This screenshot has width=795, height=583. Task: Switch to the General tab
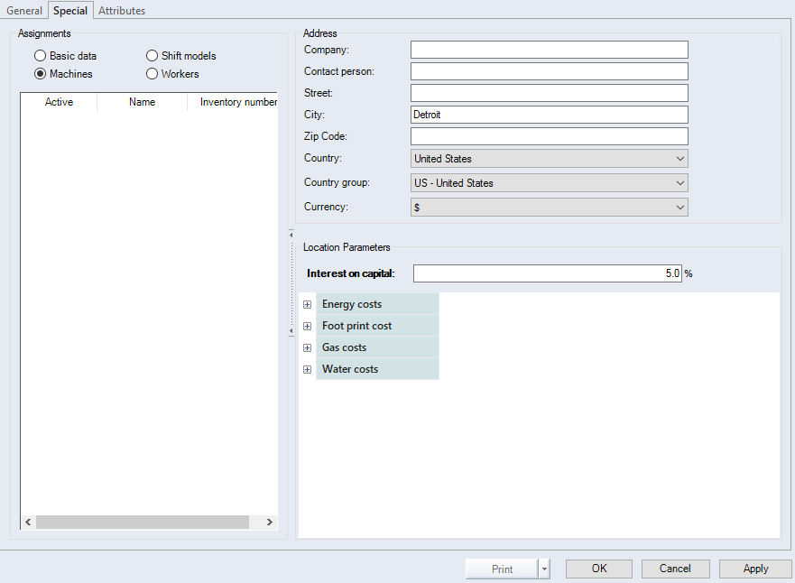tap(24, 11)
